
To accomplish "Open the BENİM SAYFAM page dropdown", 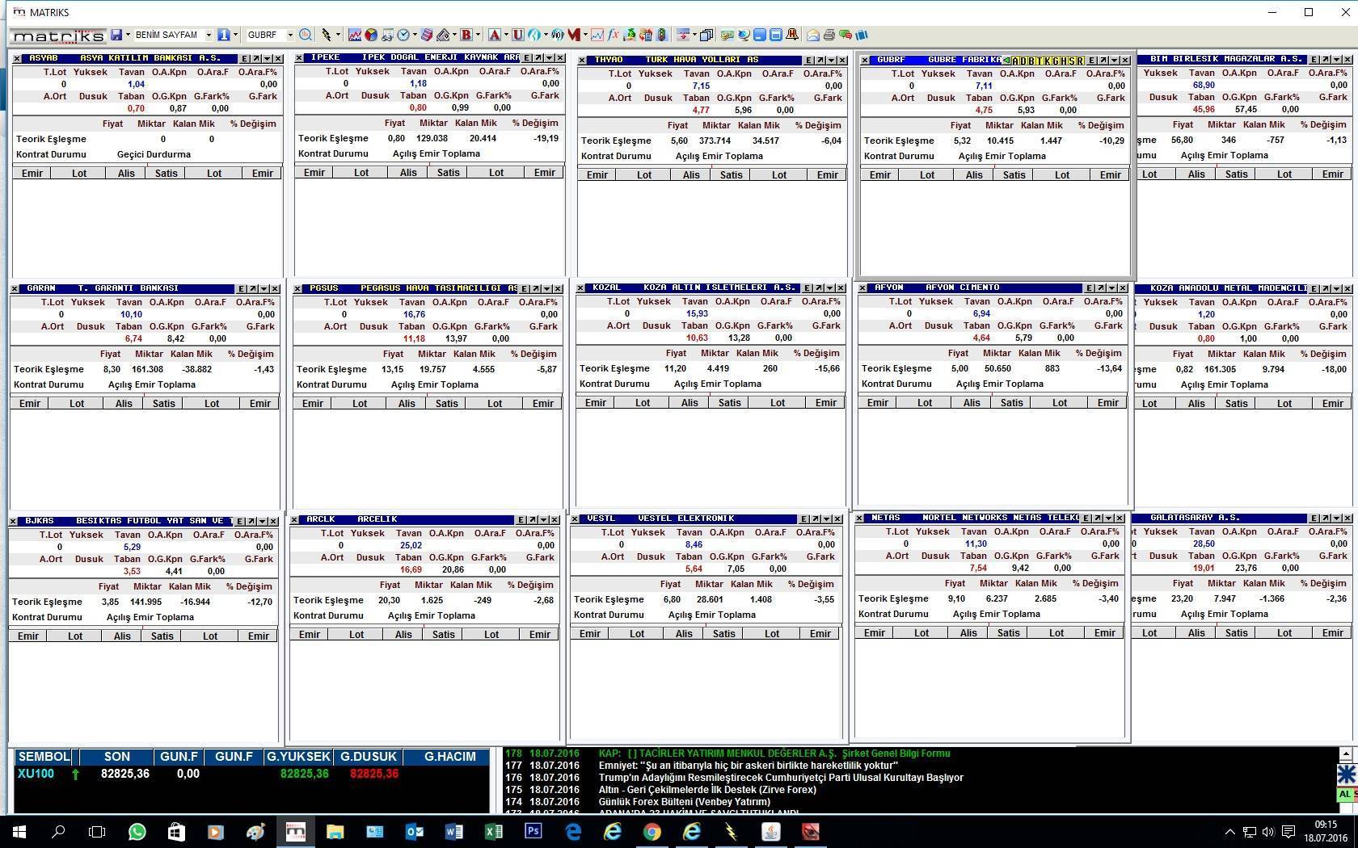I will [x=208, y=35].
